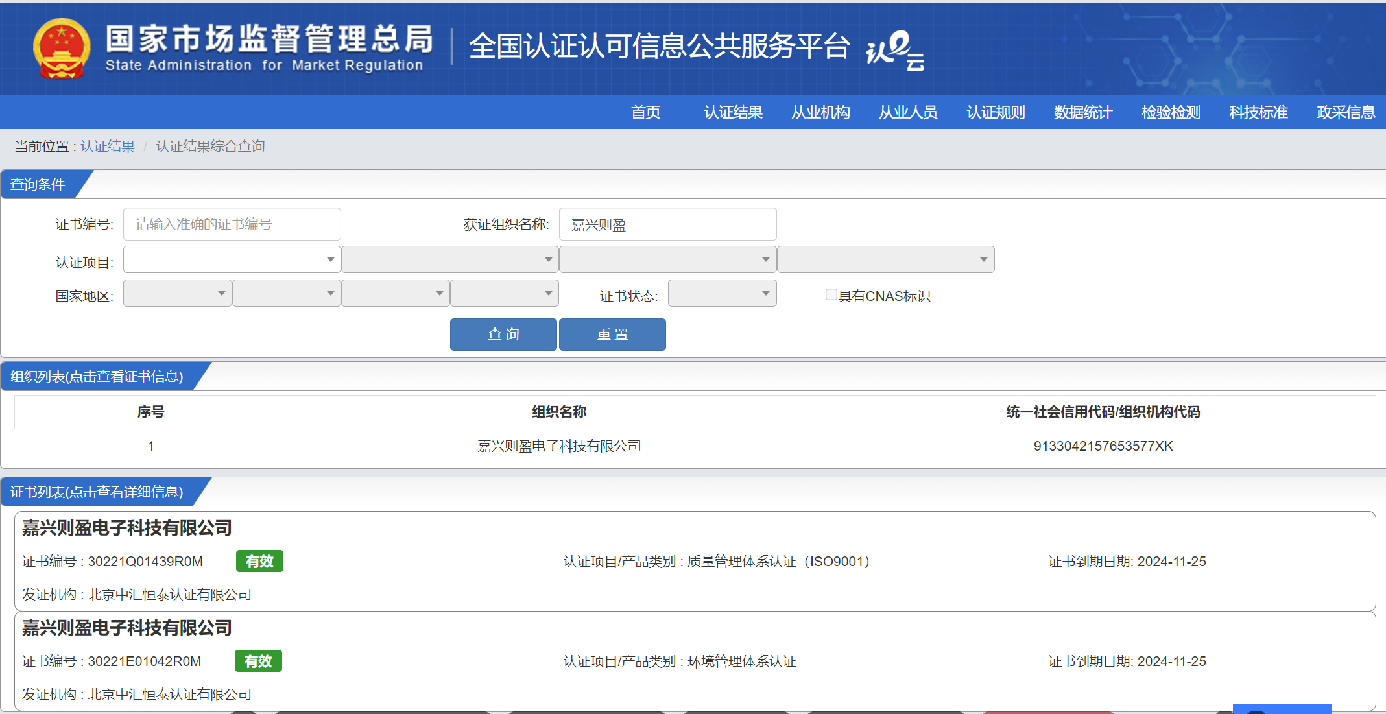The height and width of the screenshot is (714, 1386).
Task: Click expiry date on the 环境管理体系 certificate
Action: (x=1127, y=661)
